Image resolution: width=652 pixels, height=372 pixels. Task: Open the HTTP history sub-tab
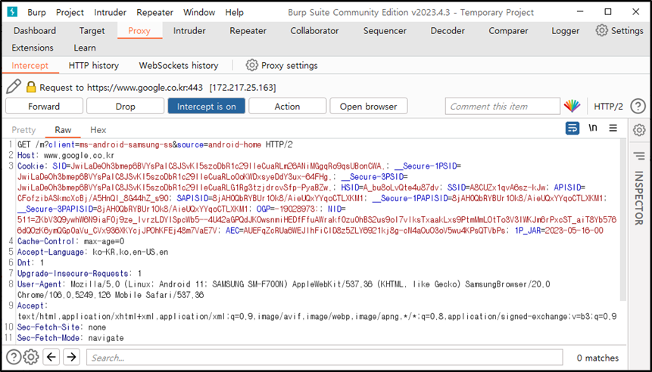click(x=94, y=66)
